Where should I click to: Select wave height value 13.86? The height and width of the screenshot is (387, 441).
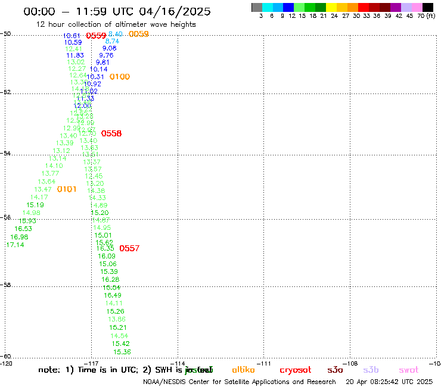(117, 319)
